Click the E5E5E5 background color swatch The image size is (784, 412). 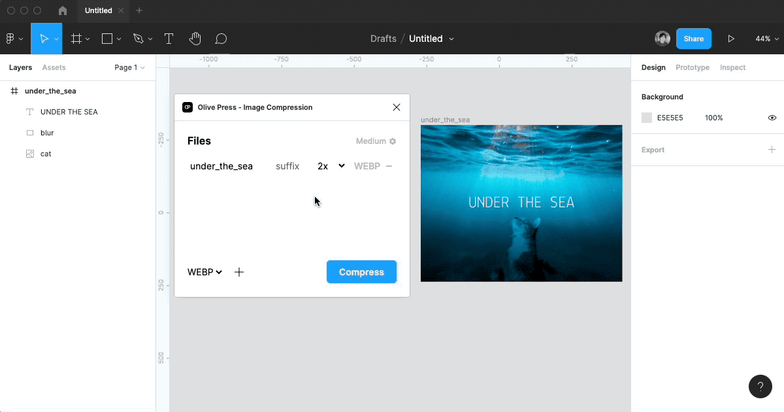coord(647,118)
